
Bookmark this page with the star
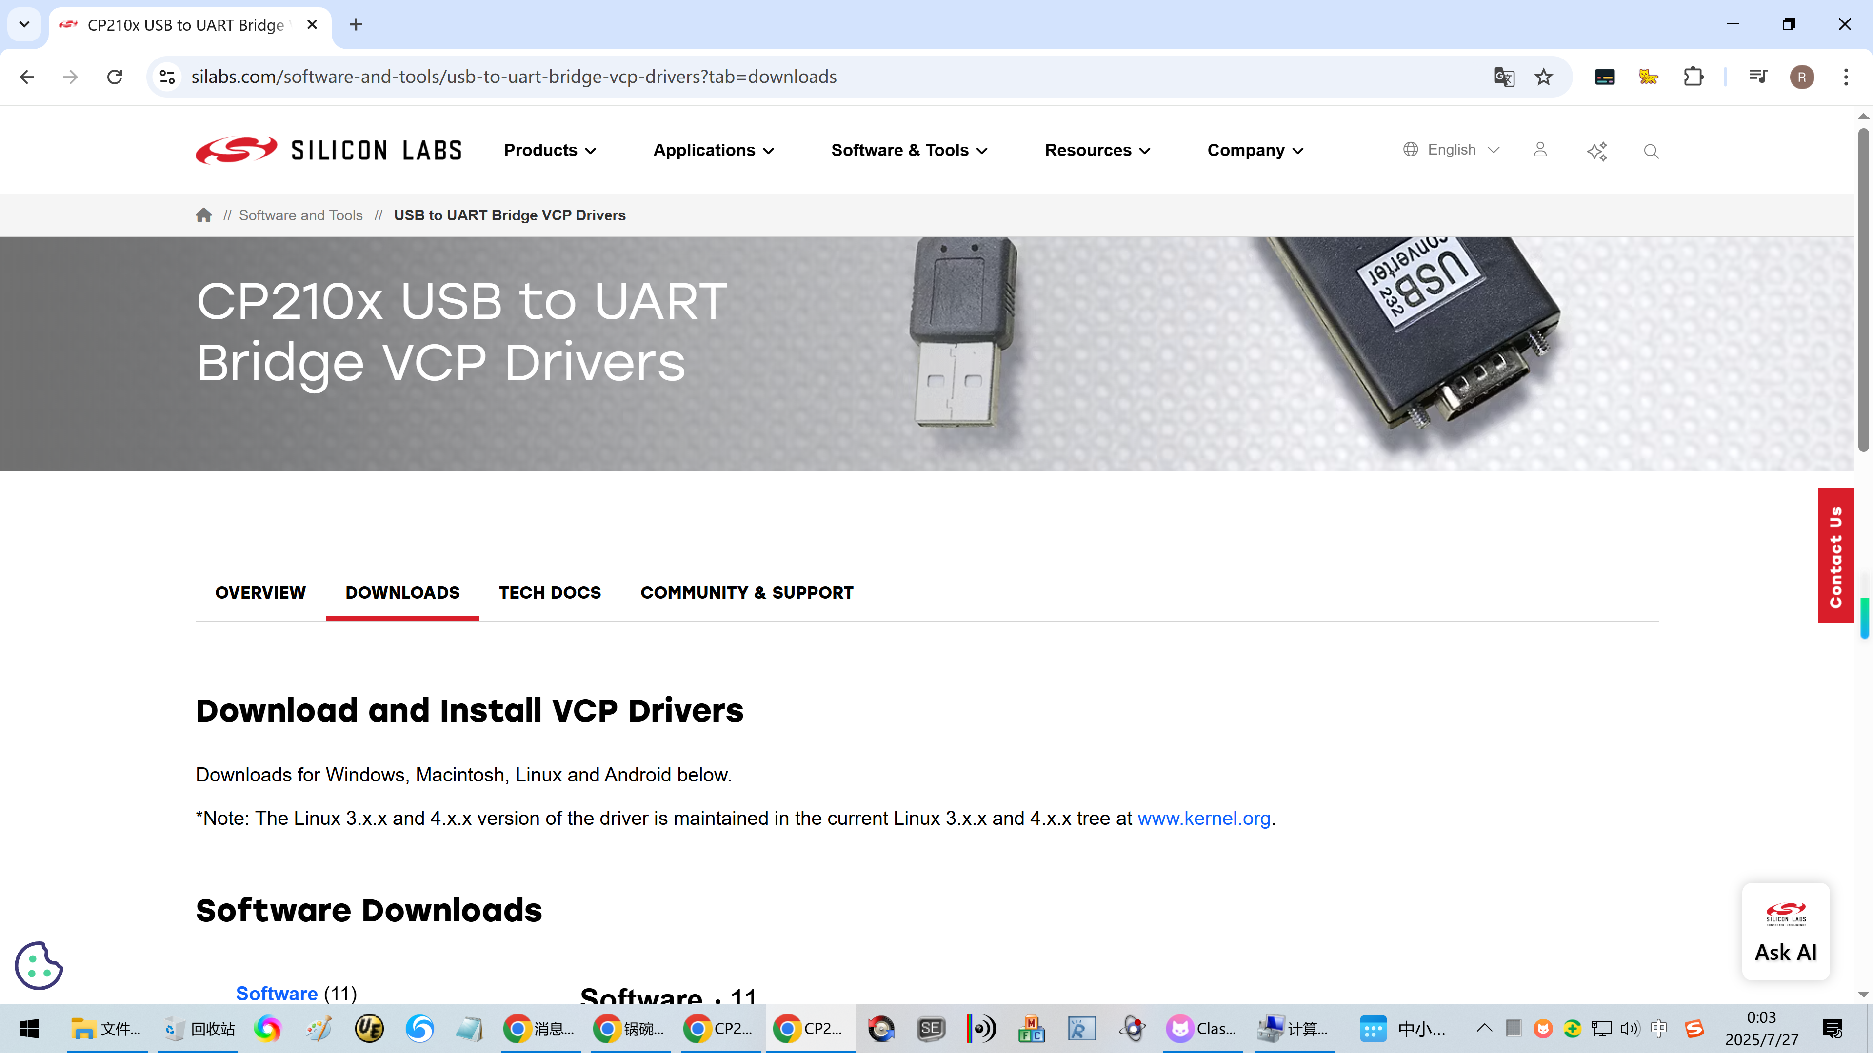(1544, 77)
